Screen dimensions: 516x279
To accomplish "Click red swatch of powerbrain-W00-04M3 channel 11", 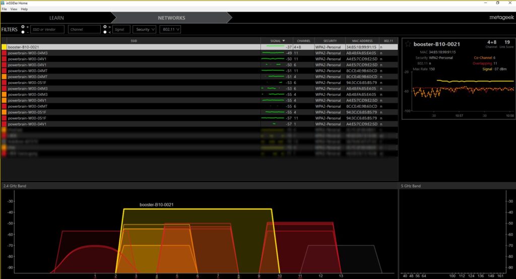I will [x=4, y=53].
